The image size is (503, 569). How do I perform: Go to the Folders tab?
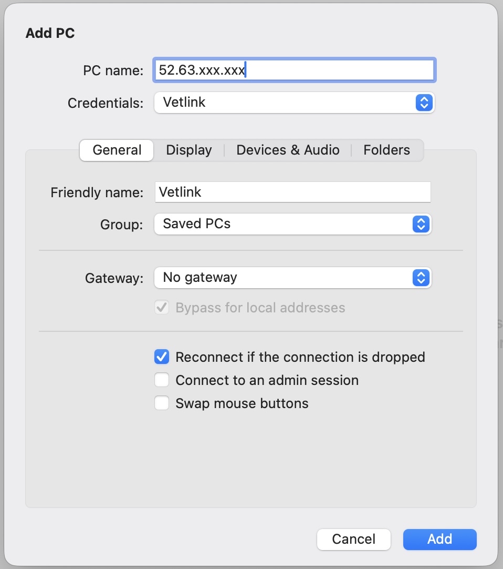(386, 150)
